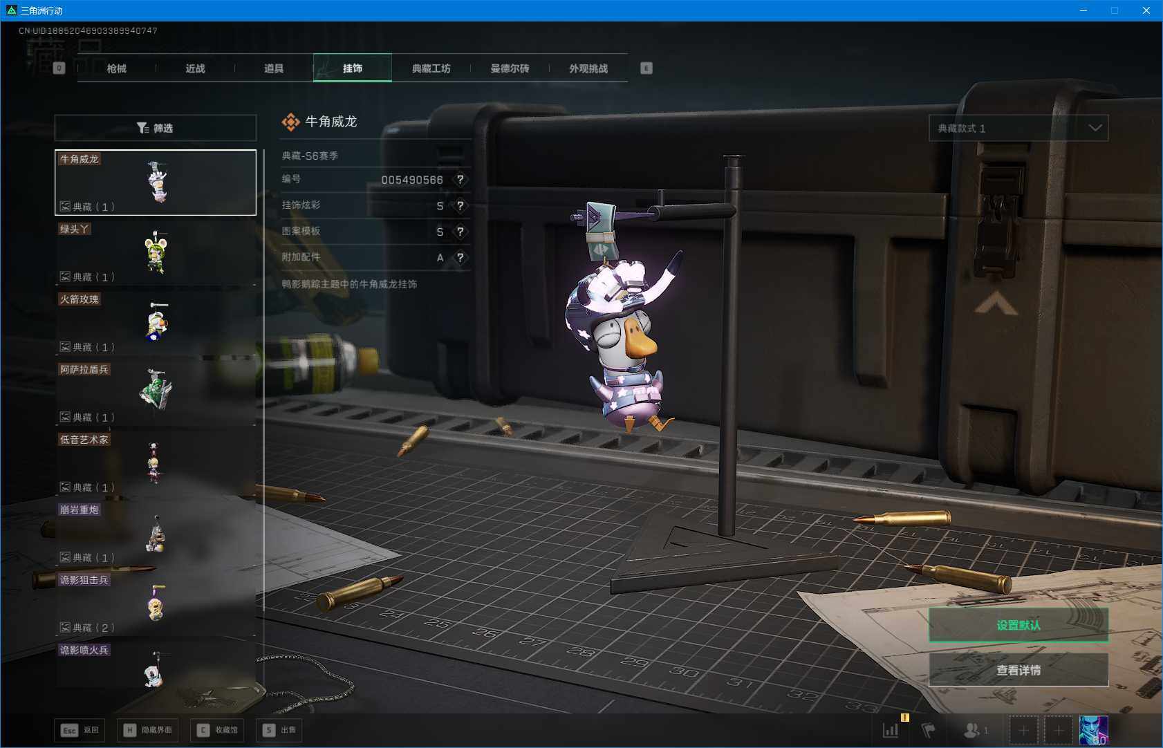Select the 挂饰 charms tab

[353, 68]
